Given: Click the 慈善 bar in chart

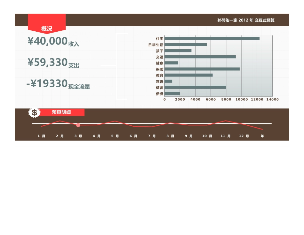Looking at the screenshot, I should [168, 81].
